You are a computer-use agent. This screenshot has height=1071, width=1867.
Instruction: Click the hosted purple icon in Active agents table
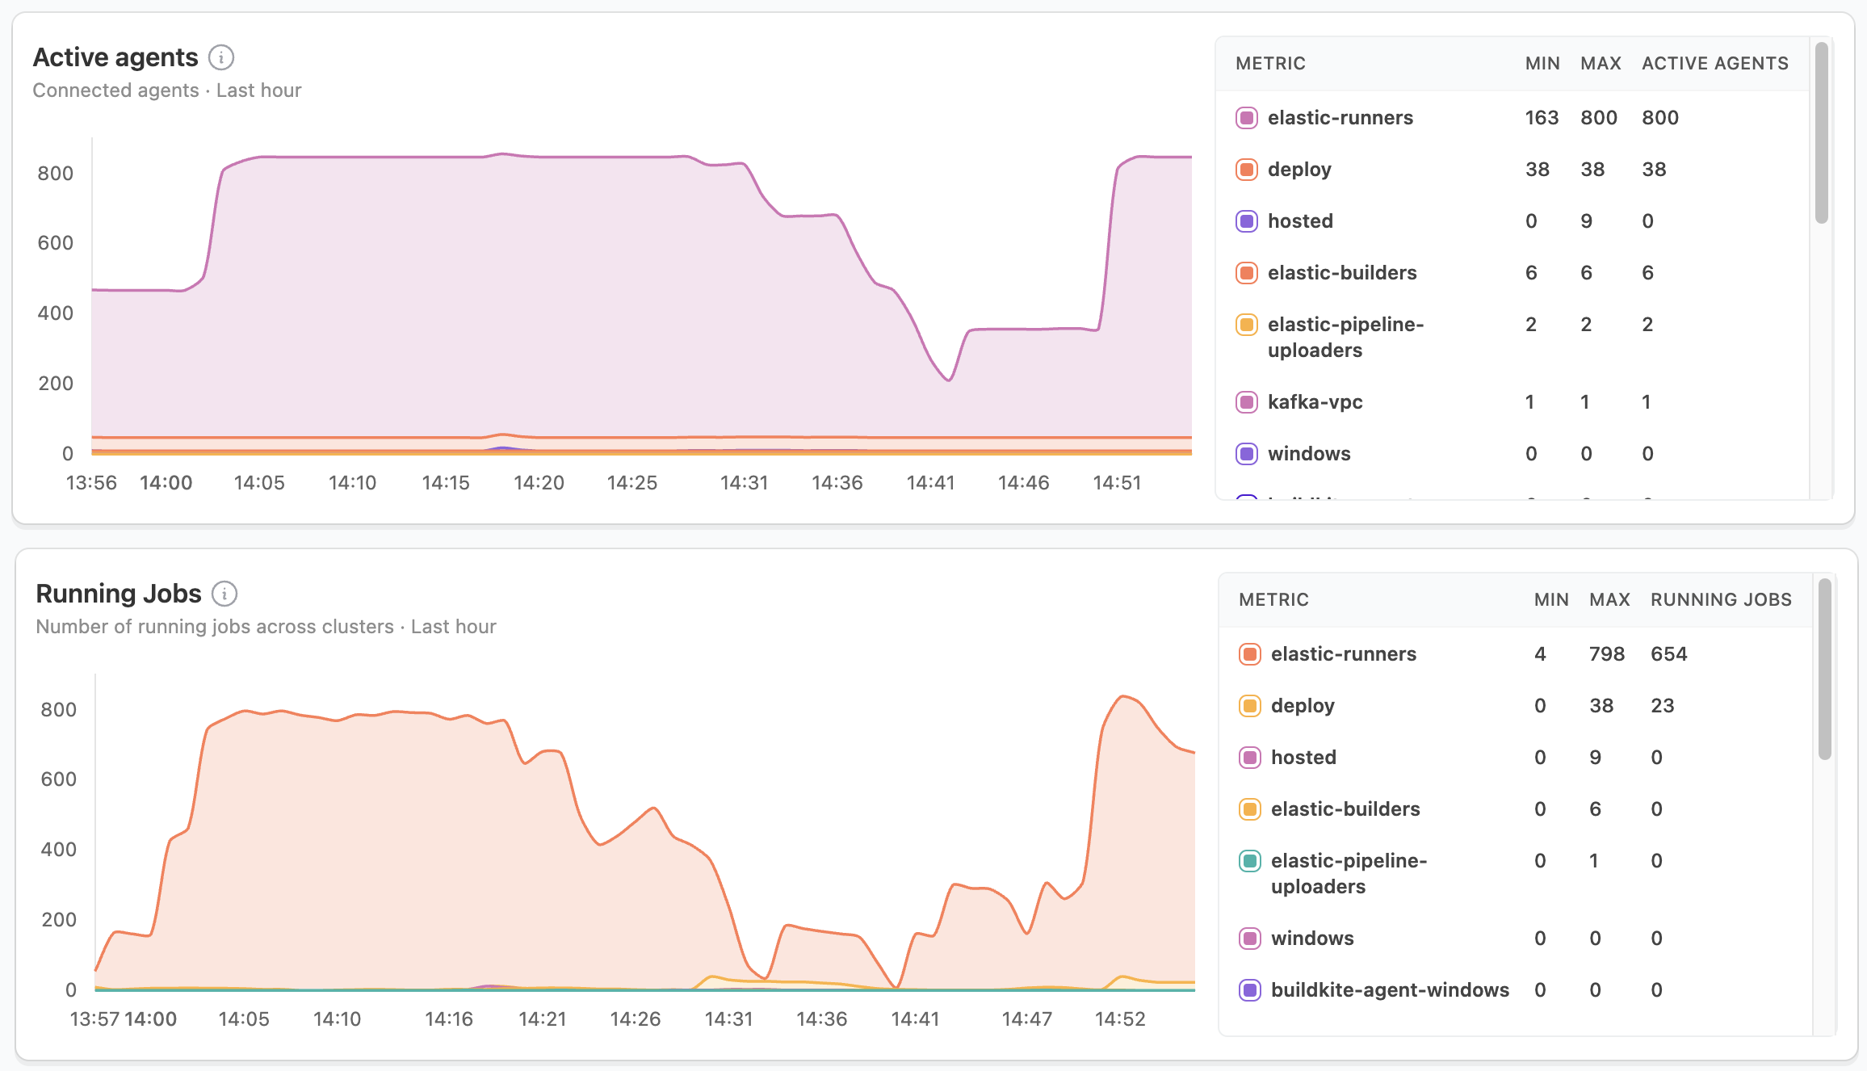(1246, 220)
